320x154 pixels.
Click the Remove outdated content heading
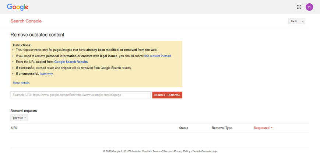coord(37,35)
